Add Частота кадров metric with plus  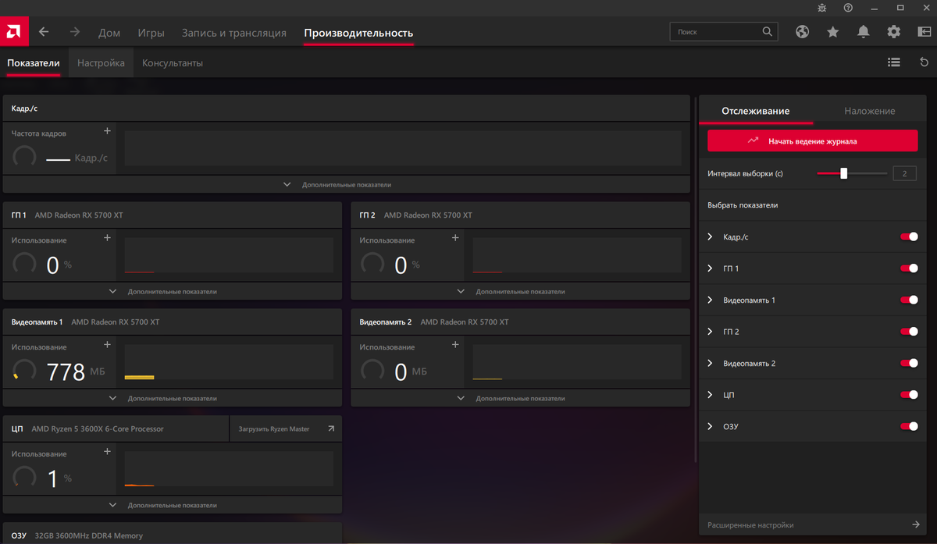coord(108,131)
